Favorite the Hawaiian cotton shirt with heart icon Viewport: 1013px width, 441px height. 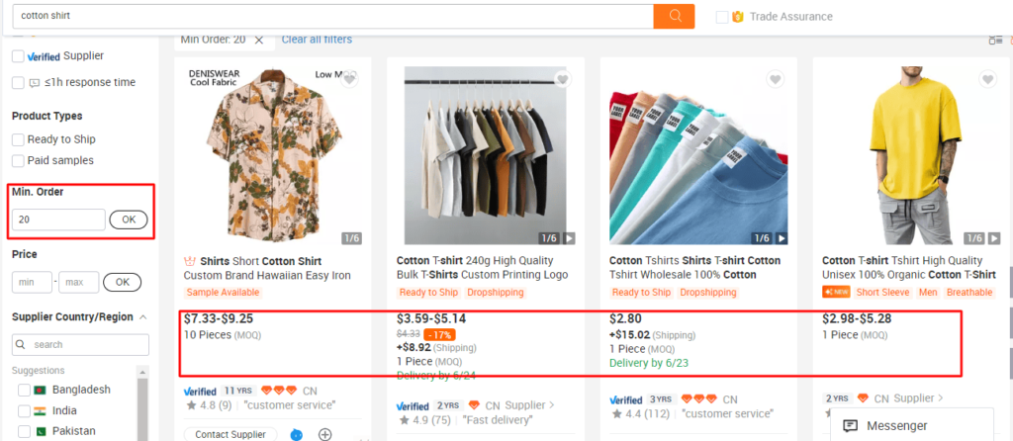349,79
